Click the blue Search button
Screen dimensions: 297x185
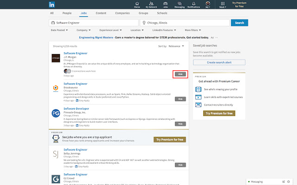(x=239, y=23)
